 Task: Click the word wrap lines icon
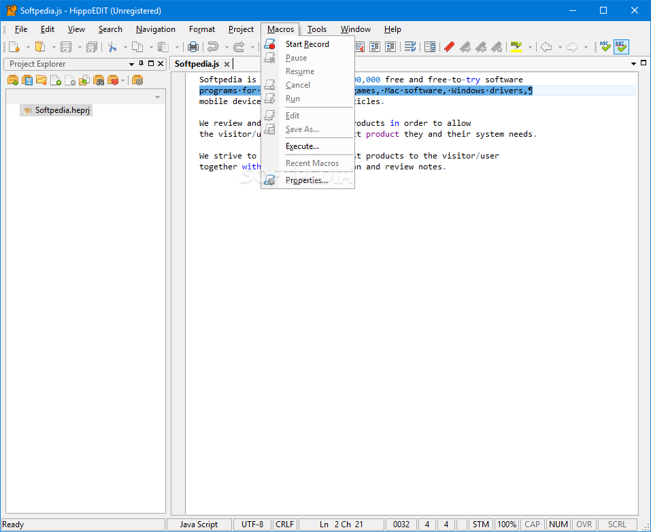(410, 46)
